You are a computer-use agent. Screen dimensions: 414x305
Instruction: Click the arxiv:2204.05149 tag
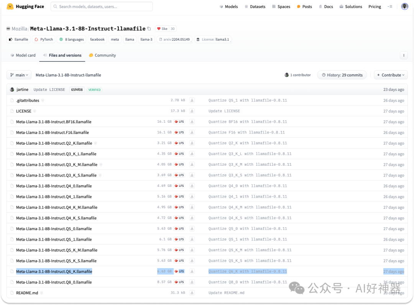tap(174, 40)
